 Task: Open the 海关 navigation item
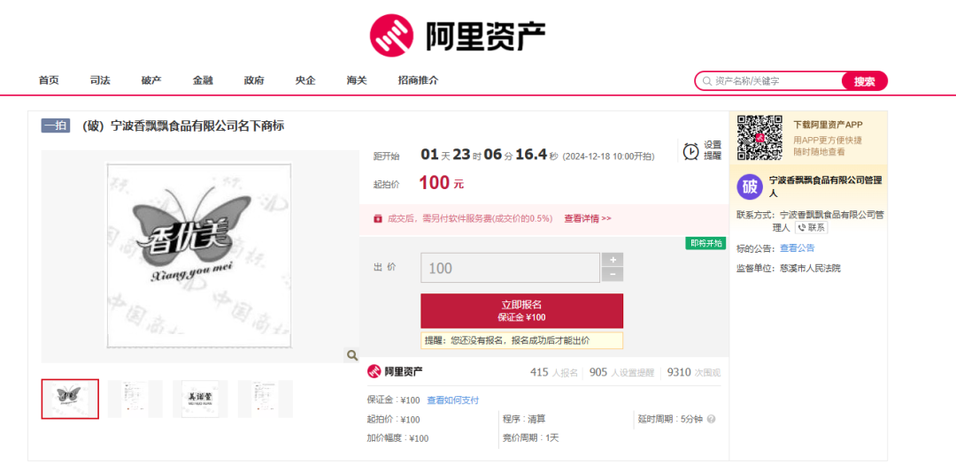(357, 80)
